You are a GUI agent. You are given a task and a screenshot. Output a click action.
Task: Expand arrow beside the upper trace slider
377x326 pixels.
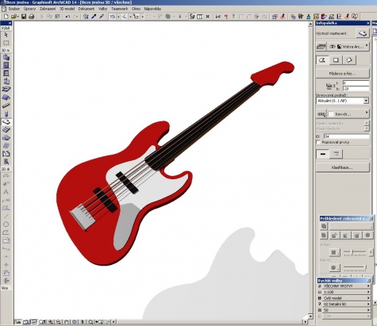coord(371,252)
